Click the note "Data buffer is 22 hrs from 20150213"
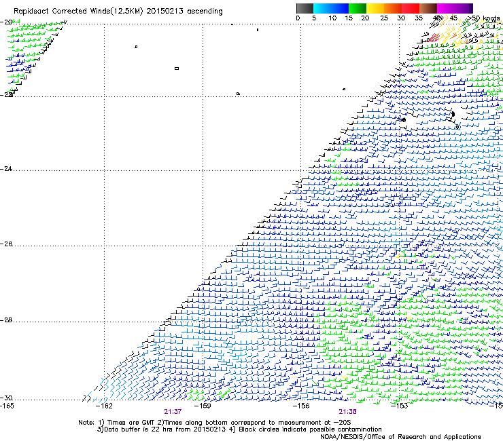 (165, 429)
